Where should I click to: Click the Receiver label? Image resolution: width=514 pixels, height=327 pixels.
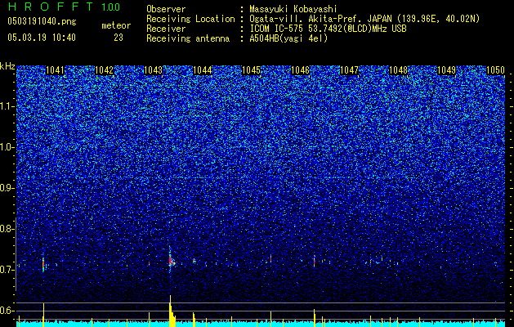tap(166, 29)
